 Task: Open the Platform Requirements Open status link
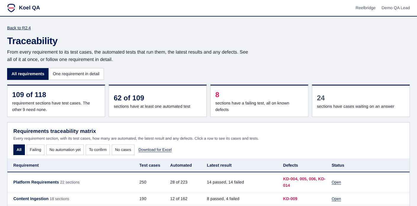click(x=336, y=182)
